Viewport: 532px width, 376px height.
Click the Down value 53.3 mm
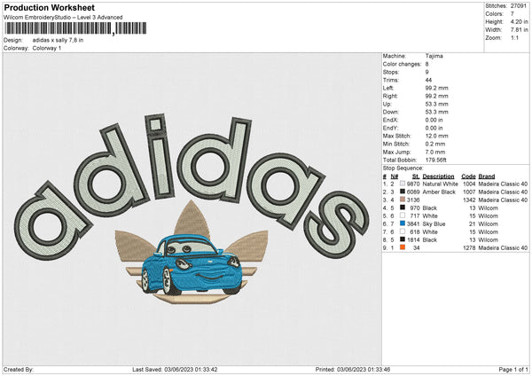(436, 112)
